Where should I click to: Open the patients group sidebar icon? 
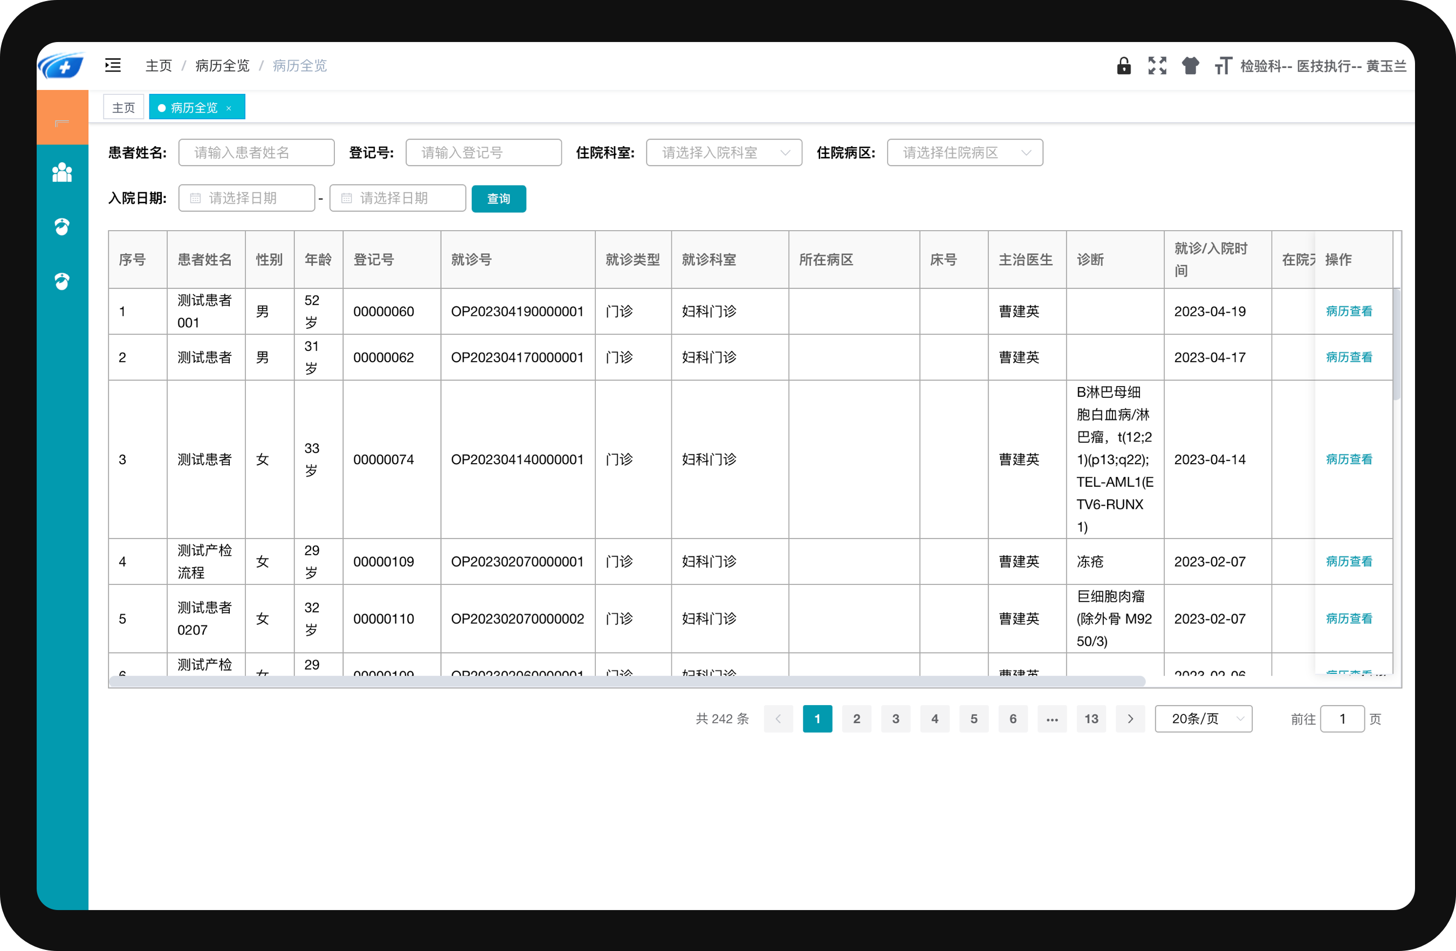point(62,173)
